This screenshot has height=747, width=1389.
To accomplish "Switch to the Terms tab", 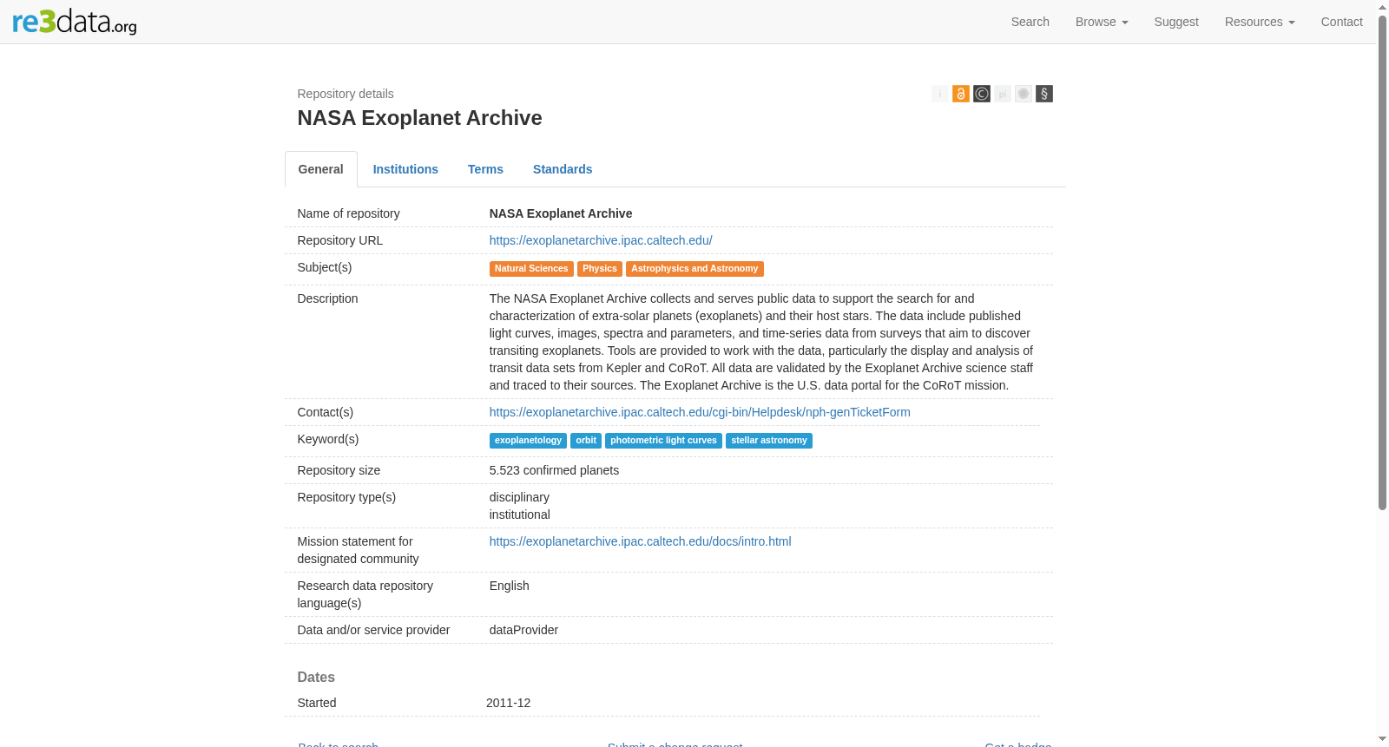I will pos(485,169).
